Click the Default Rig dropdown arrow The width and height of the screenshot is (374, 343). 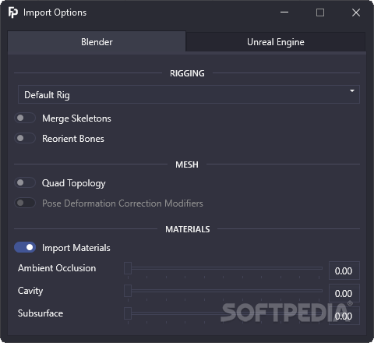tap(352, 91)
